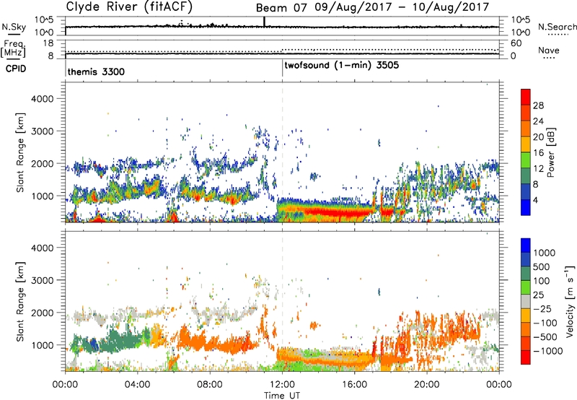577x400 pixels.
Task: Click the 'Freq. [MHz]' axis label
Action: point(13,49)
